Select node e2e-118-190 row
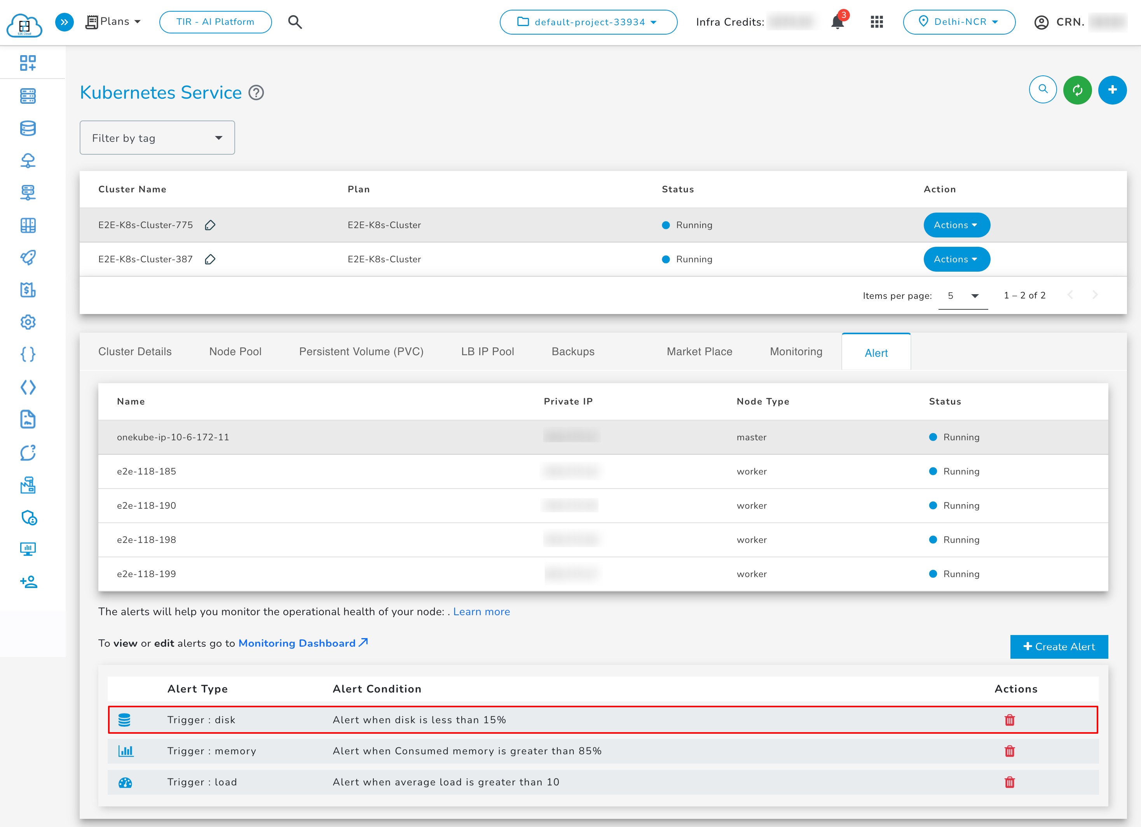Screen dimensions: 1141x827 603,506
